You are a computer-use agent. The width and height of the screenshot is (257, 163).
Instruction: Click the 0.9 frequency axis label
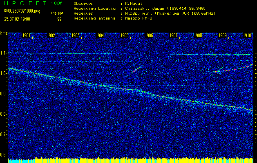coord(3,94)
